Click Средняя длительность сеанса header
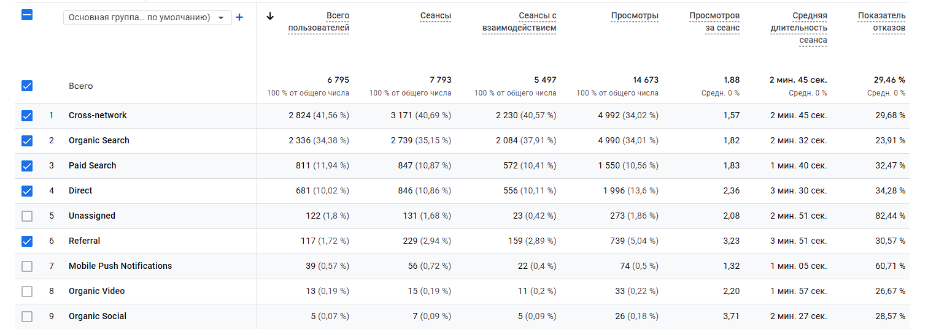The height and width of the screenshot is (335, 928). coord(798,28)
